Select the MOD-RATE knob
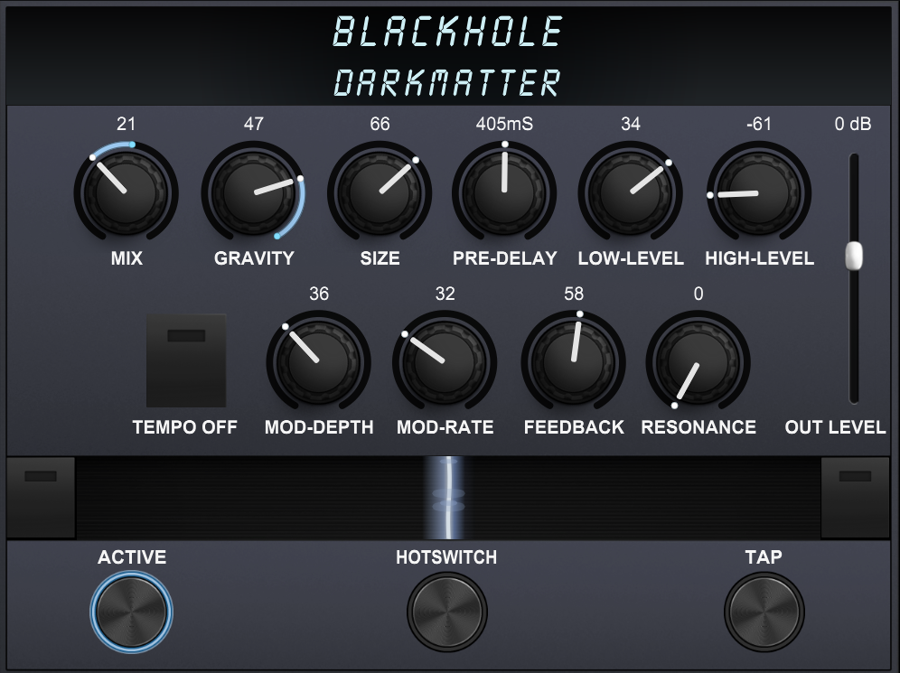Screen dimensions: 900x673 click(x=445, y=362)
